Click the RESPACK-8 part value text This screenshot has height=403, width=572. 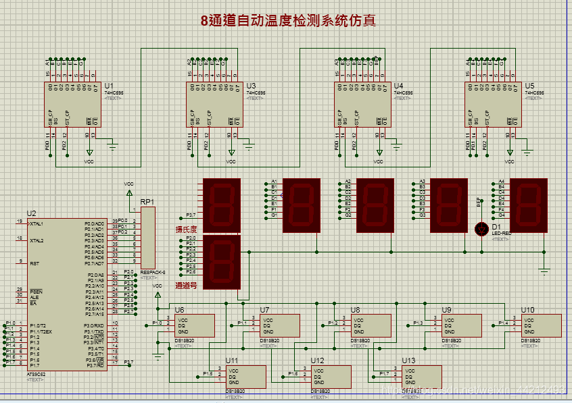(x=153, y=272)
